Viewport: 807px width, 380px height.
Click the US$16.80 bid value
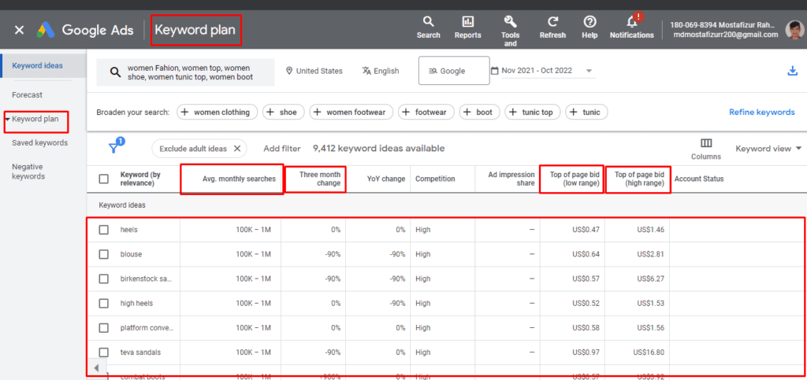pos(649,352)
